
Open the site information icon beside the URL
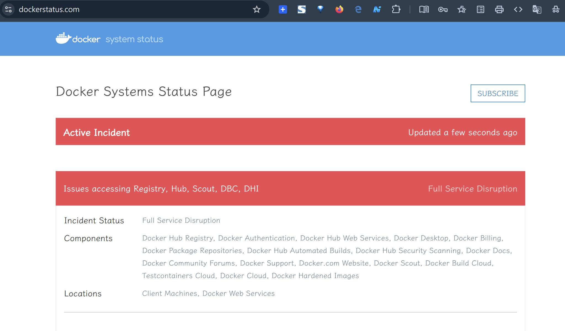click(9, 9)
